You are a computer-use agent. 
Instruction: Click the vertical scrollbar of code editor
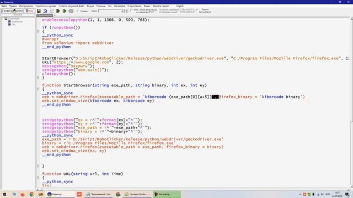(x=351, y=103)
